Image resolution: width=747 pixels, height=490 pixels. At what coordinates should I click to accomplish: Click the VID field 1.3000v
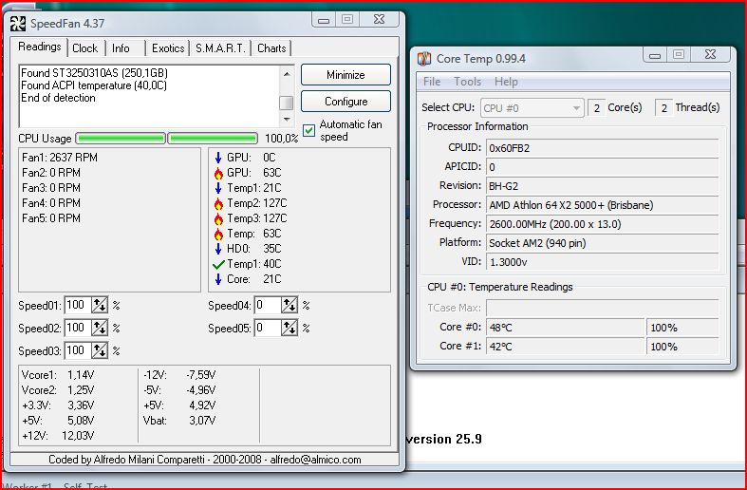point(602,262)
